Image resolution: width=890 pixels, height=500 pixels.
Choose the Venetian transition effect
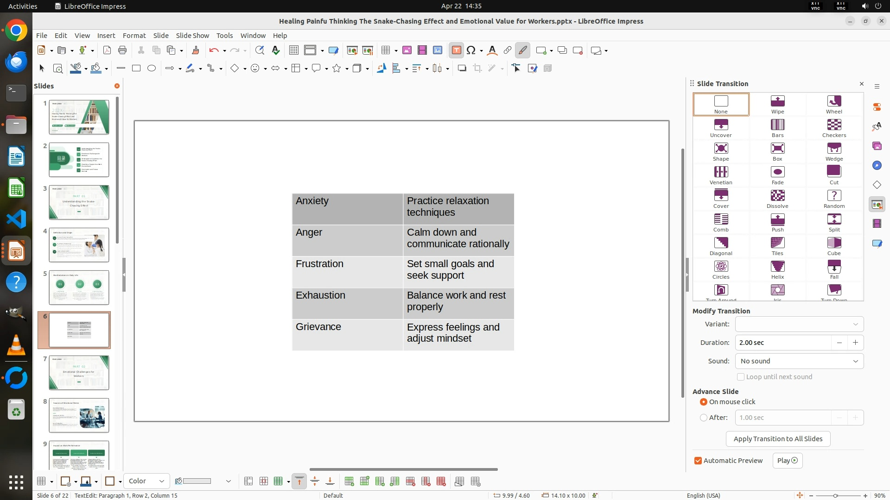pos(721,175)
